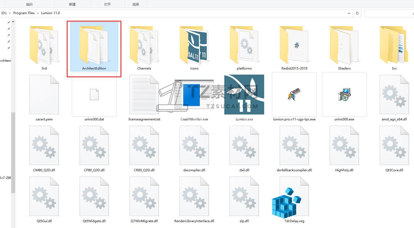414x228 pixels.
Task: Click the folder search box
Action: [x=389, y=13]
